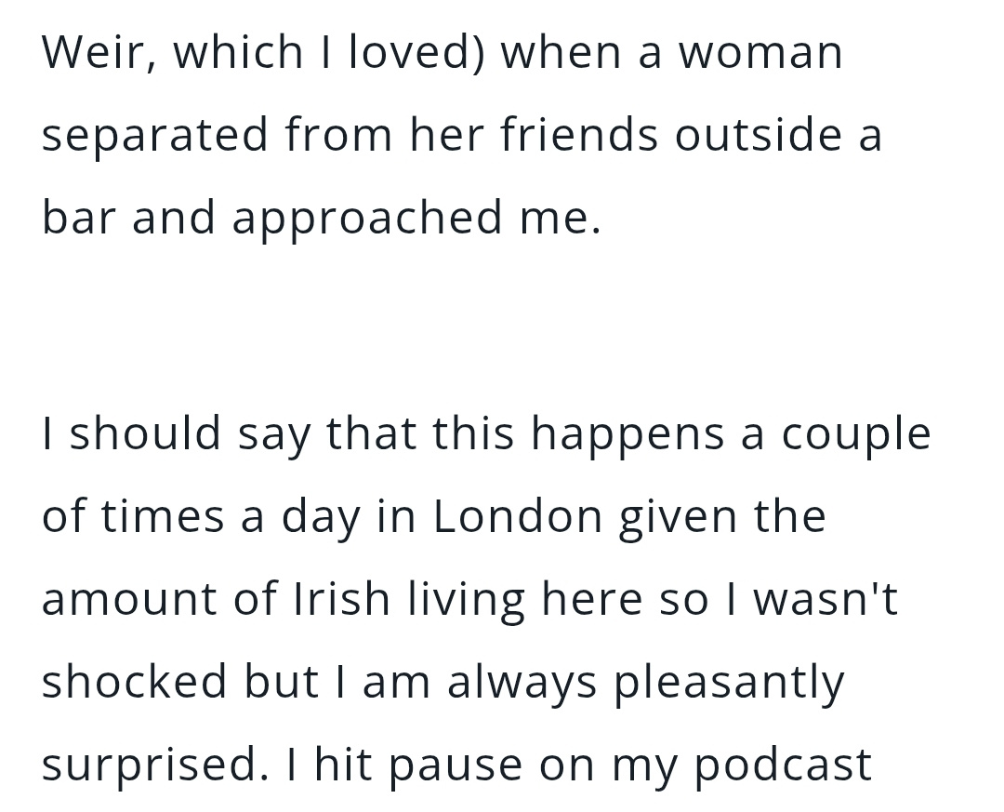Click the word "surprised."
The width and height of the screenshot is (1004, 812).
coord(155,765)
